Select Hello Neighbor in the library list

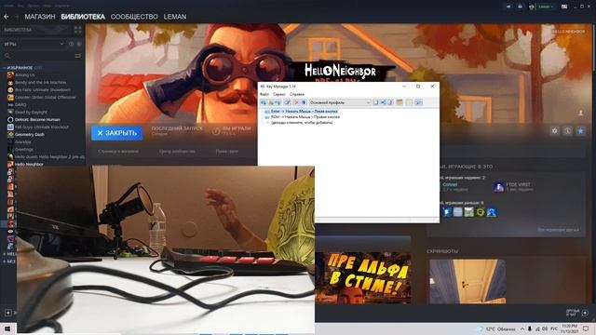coord(29,164)
